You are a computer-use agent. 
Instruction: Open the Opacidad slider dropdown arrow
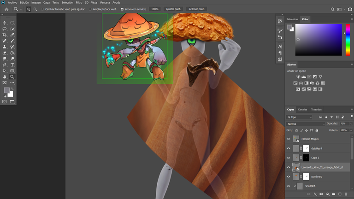(351, 123)
